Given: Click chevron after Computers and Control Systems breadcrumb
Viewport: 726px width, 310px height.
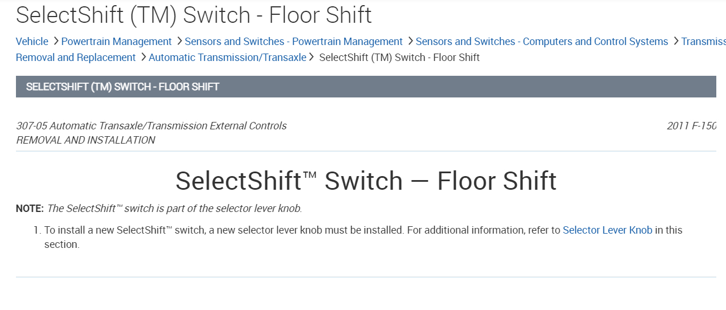Looking at the screenshot, I should (x=675, y=41).
